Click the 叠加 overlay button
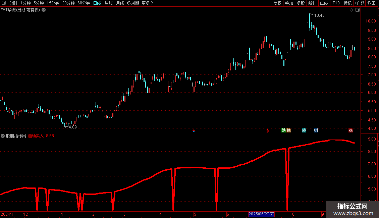Screen dimensions: 379x218 pyautogui.click(x=289, y=3)
